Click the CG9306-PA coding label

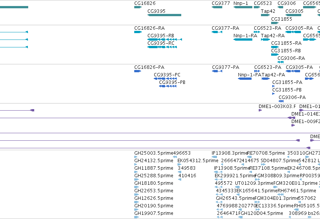(292, 97)
